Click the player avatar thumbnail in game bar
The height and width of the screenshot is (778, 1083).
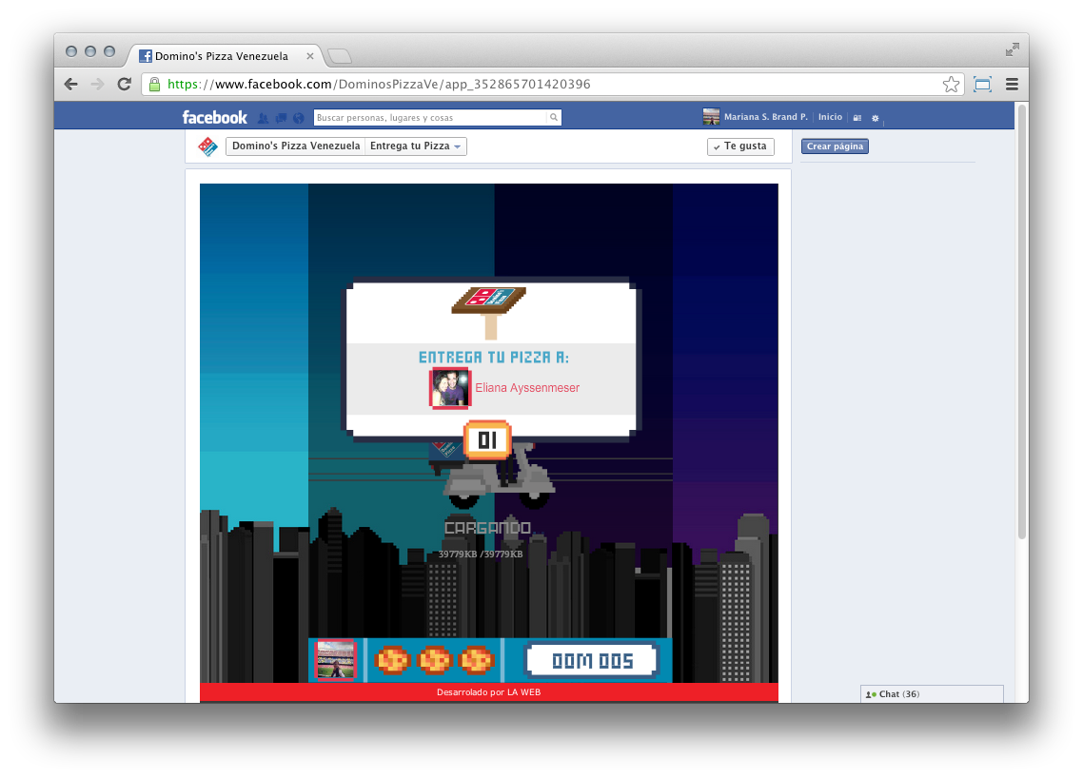coord(335,660)
